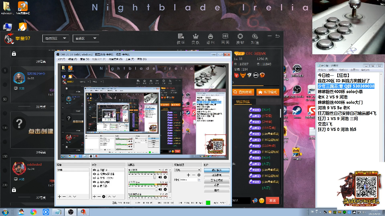Open 编辑(E) menu in OBS
The width and height of the screenshot is (385, 216).
click(73, 59)
